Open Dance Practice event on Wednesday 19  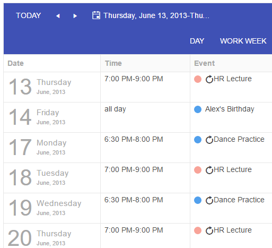pyautogui.click(x=239, y=200)
